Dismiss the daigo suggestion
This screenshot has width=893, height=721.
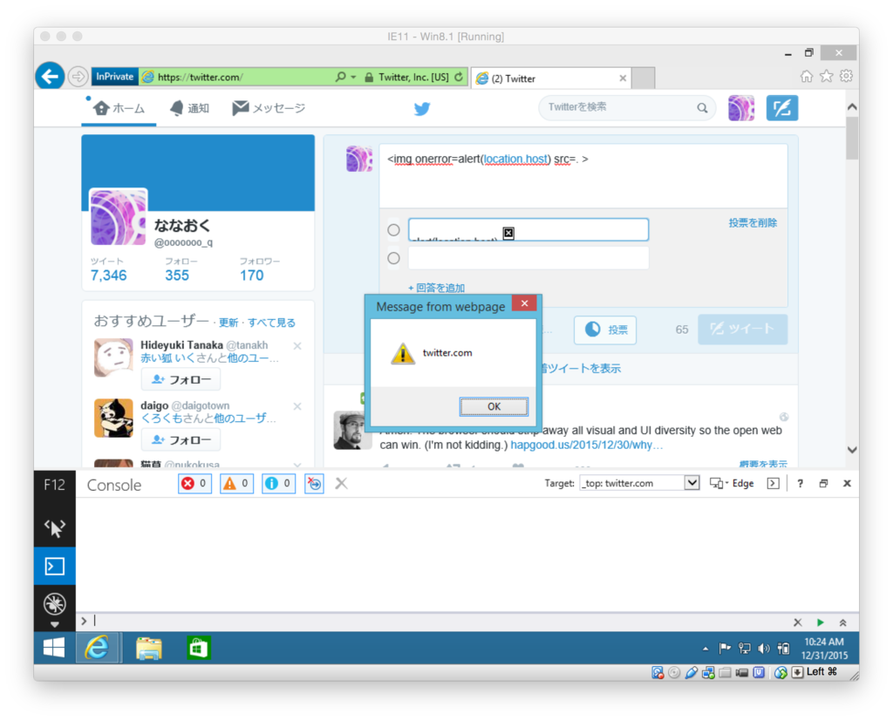coord(297,406)
